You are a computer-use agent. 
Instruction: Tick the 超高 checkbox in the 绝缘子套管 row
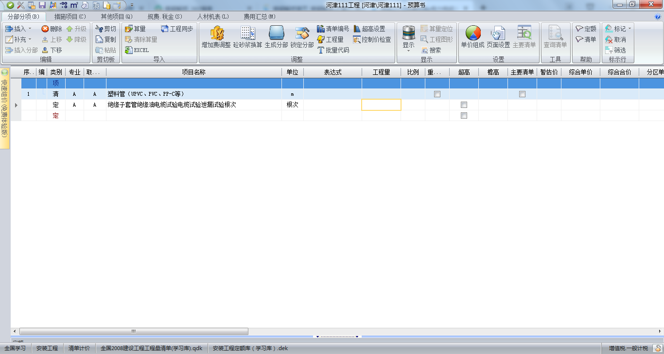point(464,105)
